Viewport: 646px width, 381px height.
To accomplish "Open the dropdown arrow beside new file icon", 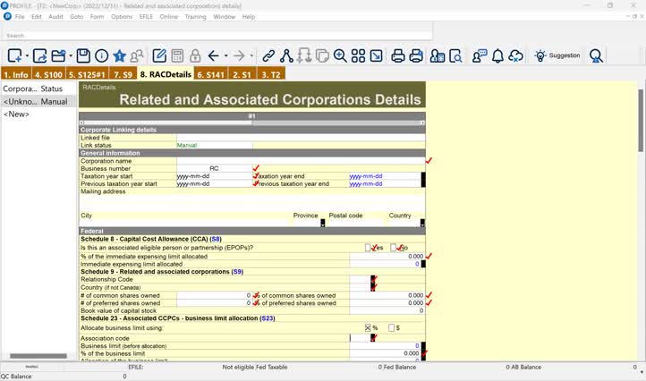I will (27, 56).
